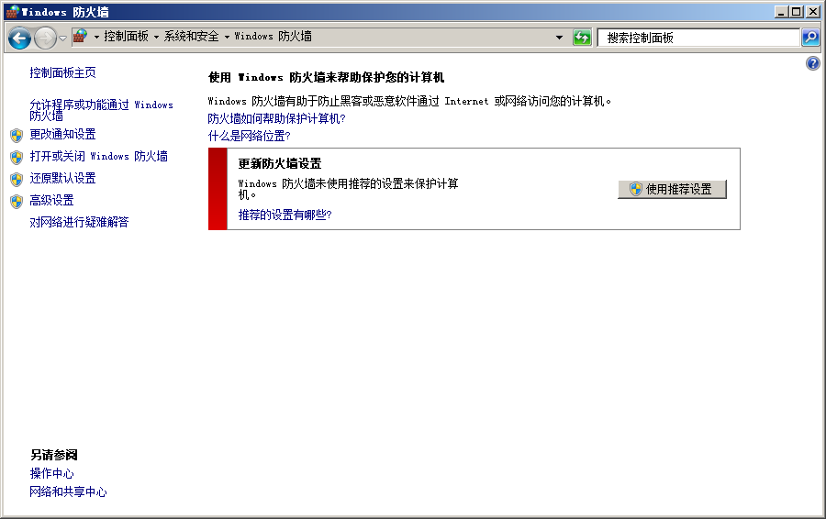Click the search magnifier icon
Viewport: 826px width, 519px height.
(810, 38)
